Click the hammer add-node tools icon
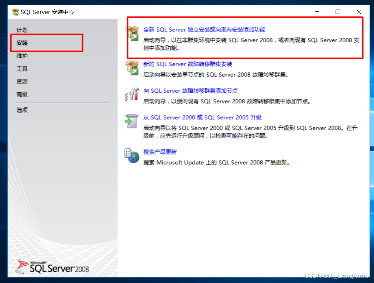 [x=132, y=95]
